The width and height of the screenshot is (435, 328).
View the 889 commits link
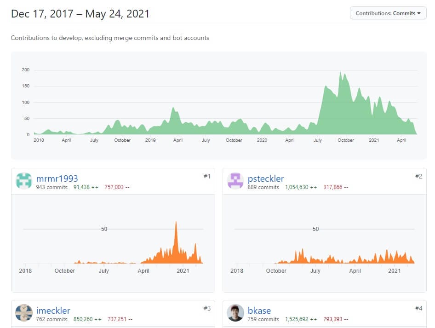(x=263, y=187)
